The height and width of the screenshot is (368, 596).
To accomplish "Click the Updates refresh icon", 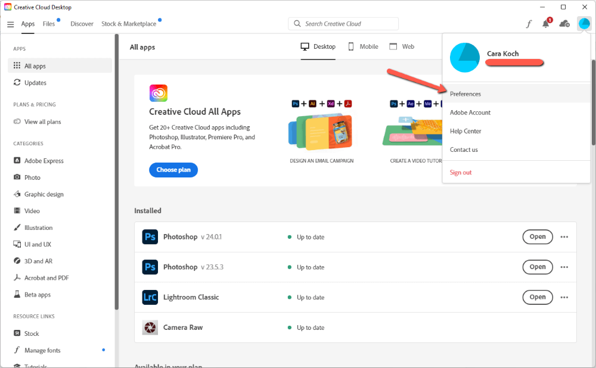I will pyautogui.click(x=17, y=82).
